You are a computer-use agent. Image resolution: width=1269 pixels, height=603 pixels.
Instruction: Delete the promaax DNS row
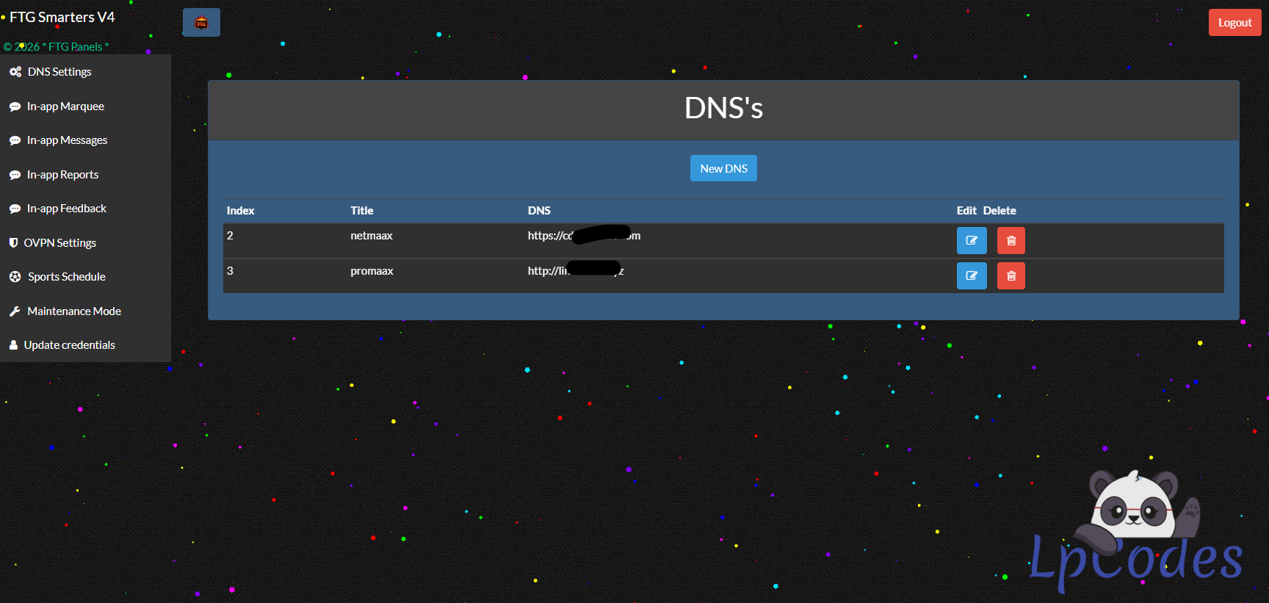point(1010,276)
